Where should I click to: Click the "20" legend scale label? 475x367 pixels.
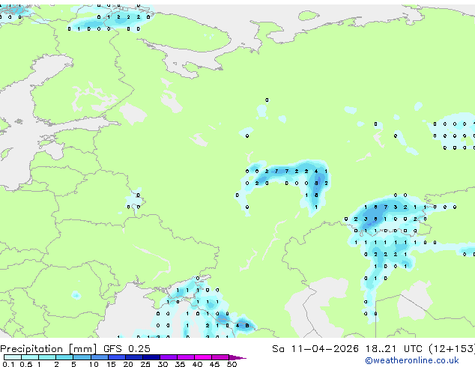128,364
